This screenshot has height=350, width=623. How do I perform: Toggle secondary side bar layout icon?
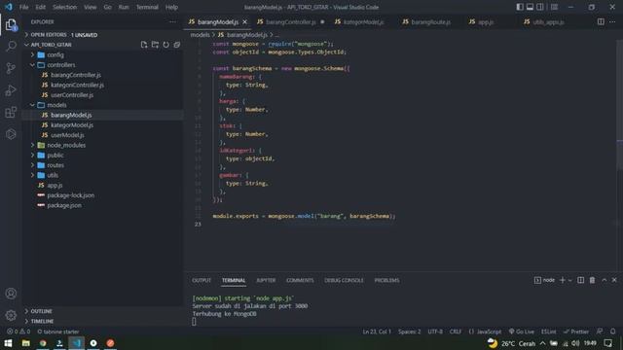click(x=540, y=7)
